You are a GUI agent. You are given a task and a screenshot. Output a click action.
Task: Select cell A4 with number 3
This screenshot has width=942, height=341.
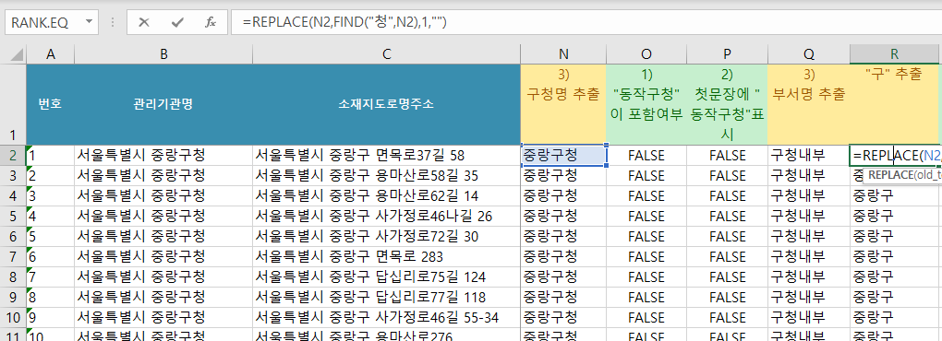click(x=51, y=196)
